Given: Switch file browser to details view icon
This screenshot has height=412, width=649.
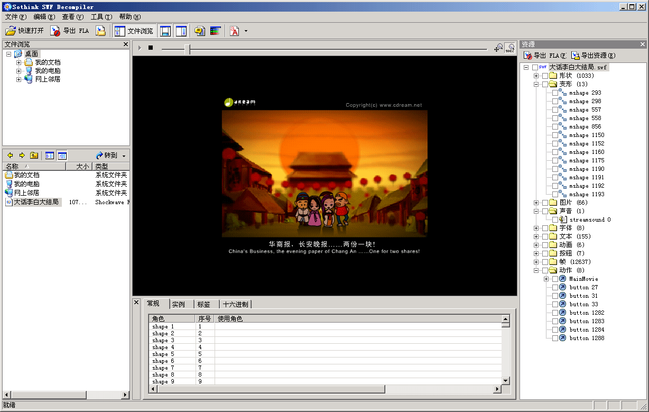Looking at the screenshot, I should [x=62, y=155].
